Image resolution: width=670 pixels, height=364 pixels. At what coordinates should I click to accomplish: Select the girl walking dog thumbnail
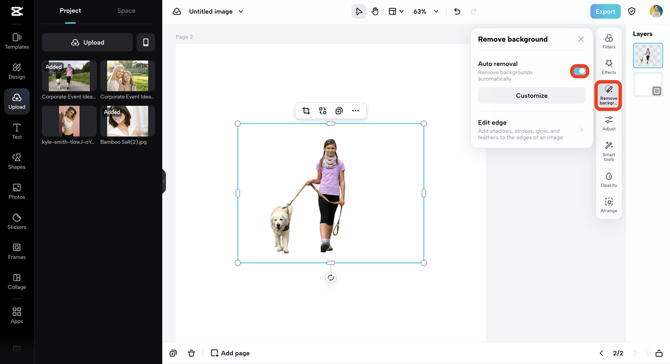coord(69,76)
